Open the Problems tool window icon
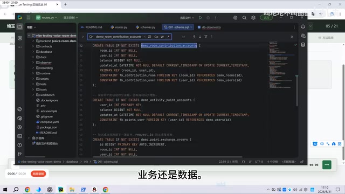Screen dimensions: 345x194 tap(19, 145)
